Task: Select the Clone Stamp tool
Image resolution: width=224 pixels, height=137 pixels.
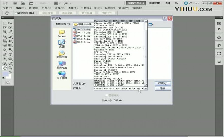Action: (x=5, y=41)
